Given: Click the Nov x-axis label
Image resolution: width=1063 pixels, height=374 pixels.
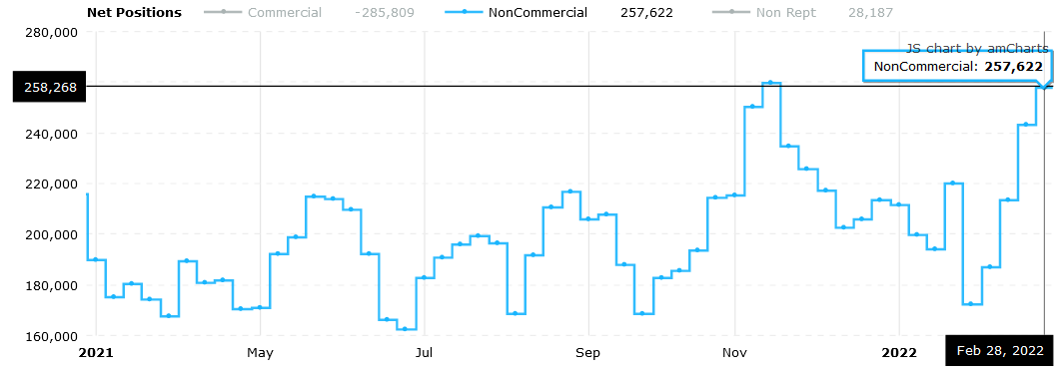Looking at the screenshot, I should click(x=735, y=352).
